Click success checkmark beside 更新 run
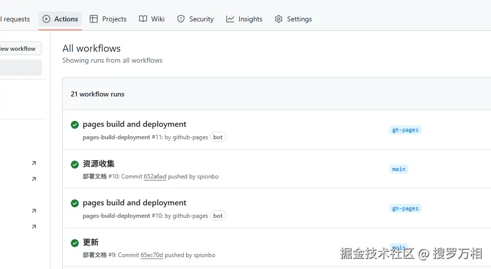Image resolution: width=491 pixels, height=269 pixels. coord(75,243)
